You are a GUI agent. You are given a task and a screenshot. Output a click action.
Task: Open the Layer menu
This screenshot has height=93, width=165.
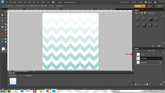(25, 2)
